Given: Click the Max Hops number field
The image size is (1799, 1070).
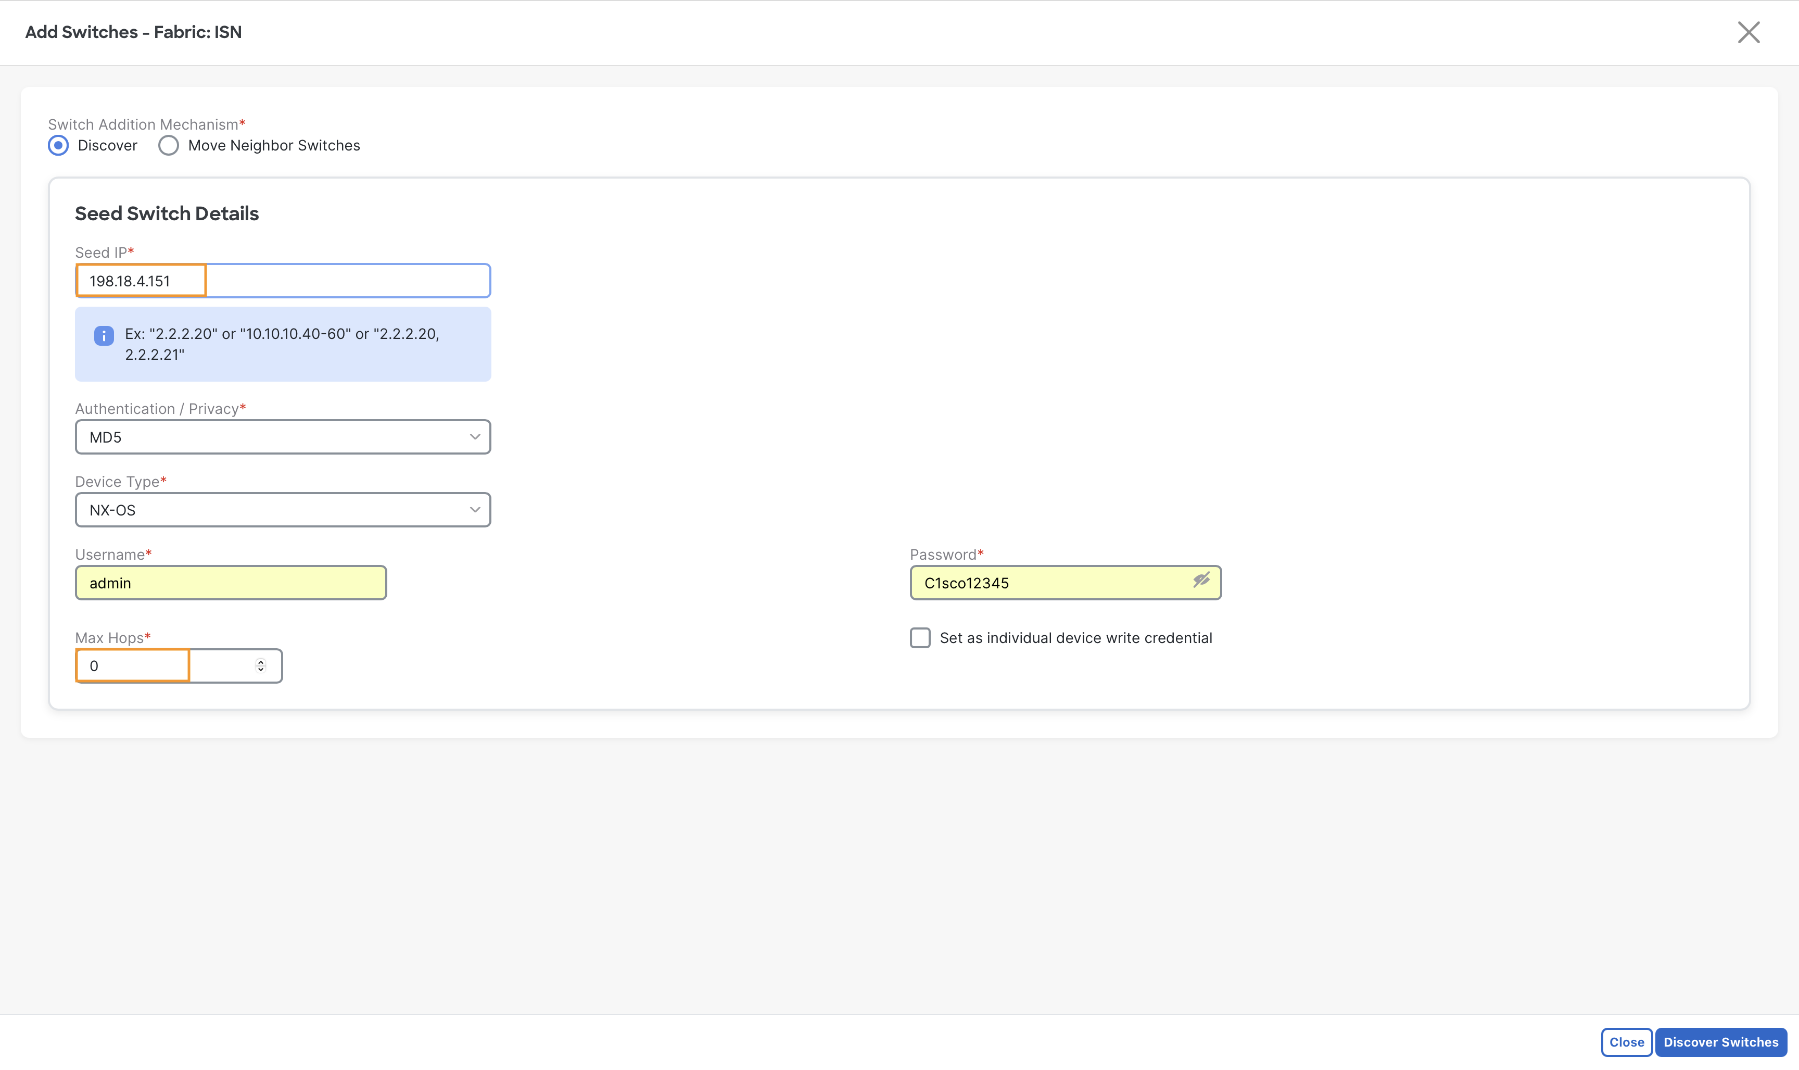Looking at the screenshot, I should pyautogui.click(x=179, y=665).
